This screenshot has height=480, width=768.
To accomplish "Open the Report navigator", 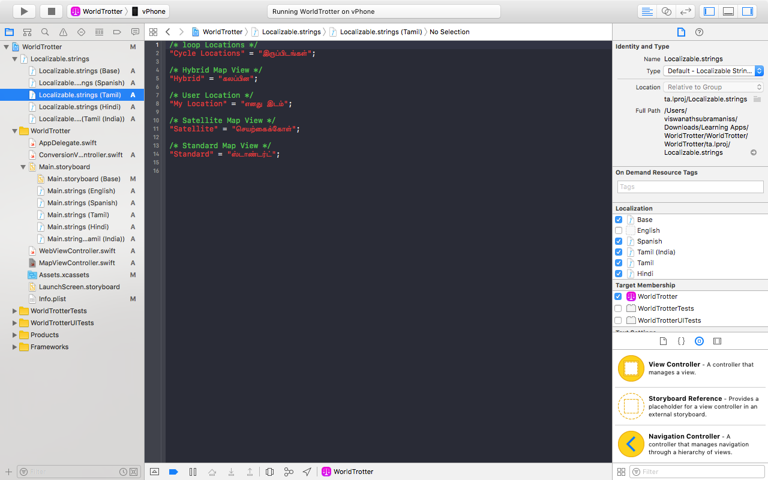I will coord(135,32).
